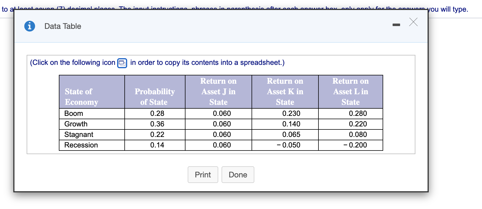Viewport: 482px width, 209px height.
Task: Click the State of Economy column header
Action: 92,92
